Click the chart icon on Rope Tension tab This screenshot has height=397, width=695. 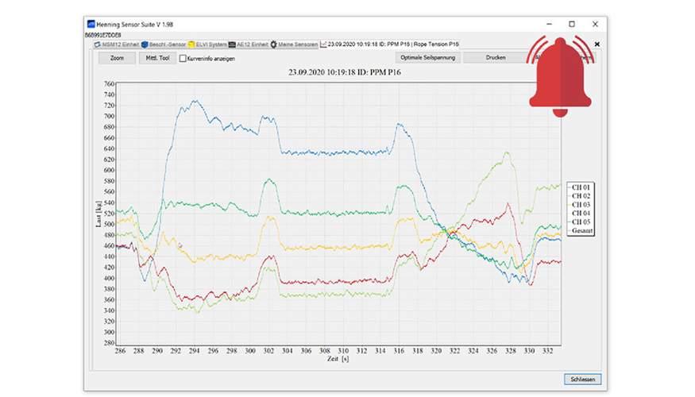(323, 44)
